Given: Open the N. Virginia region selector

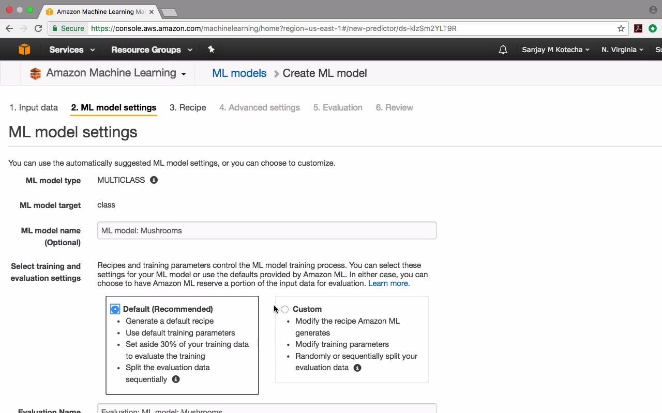Looking at the screenshot, I should pyautogui.click(x=622, y=50).
